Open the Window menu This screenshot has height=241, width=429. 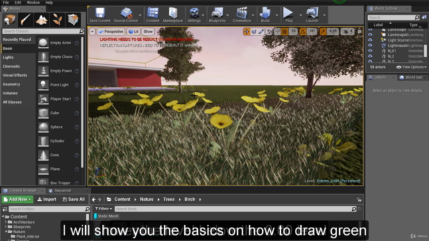pos(33,3)
